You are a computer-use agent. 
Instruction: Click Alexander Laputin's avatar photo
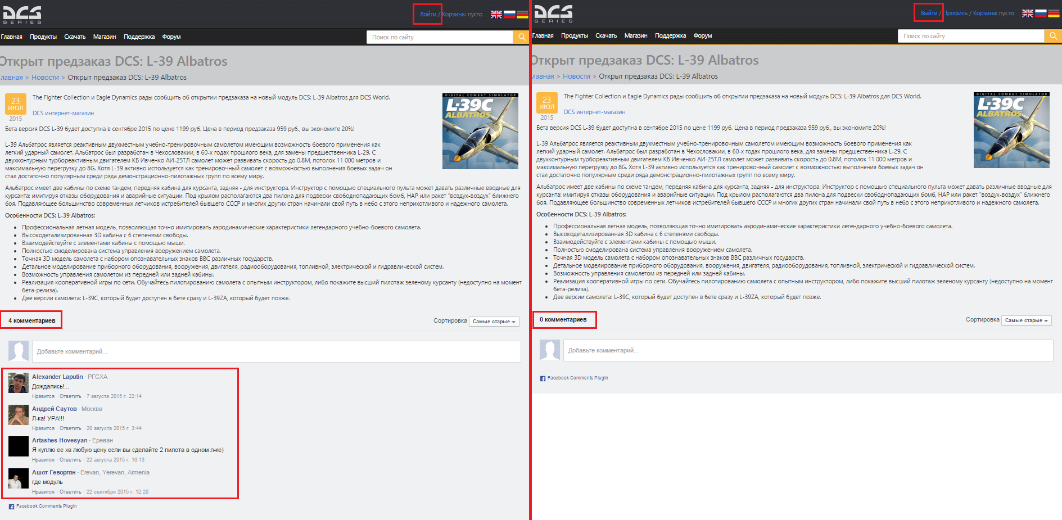(x=19, y=382)
